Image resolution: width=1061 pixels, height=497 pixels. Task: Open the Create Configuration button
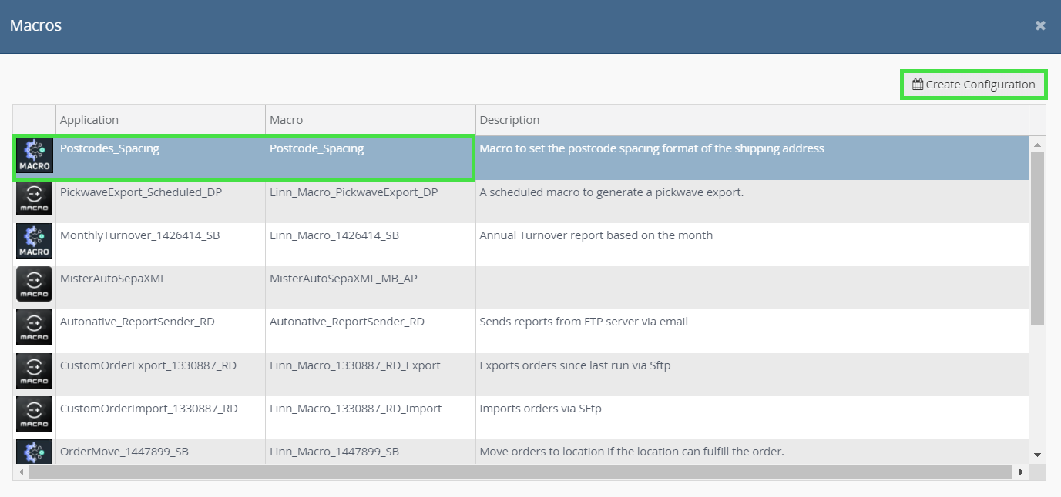coord(973,85)
